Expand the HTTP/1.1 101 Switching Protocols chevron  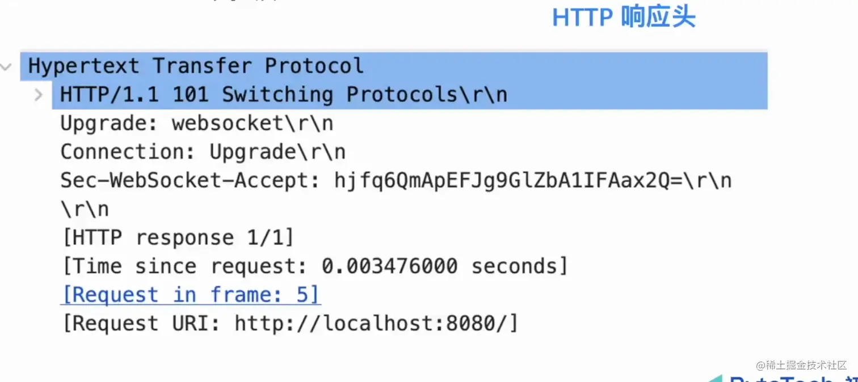pyautogui.click(x=38, y=95)
